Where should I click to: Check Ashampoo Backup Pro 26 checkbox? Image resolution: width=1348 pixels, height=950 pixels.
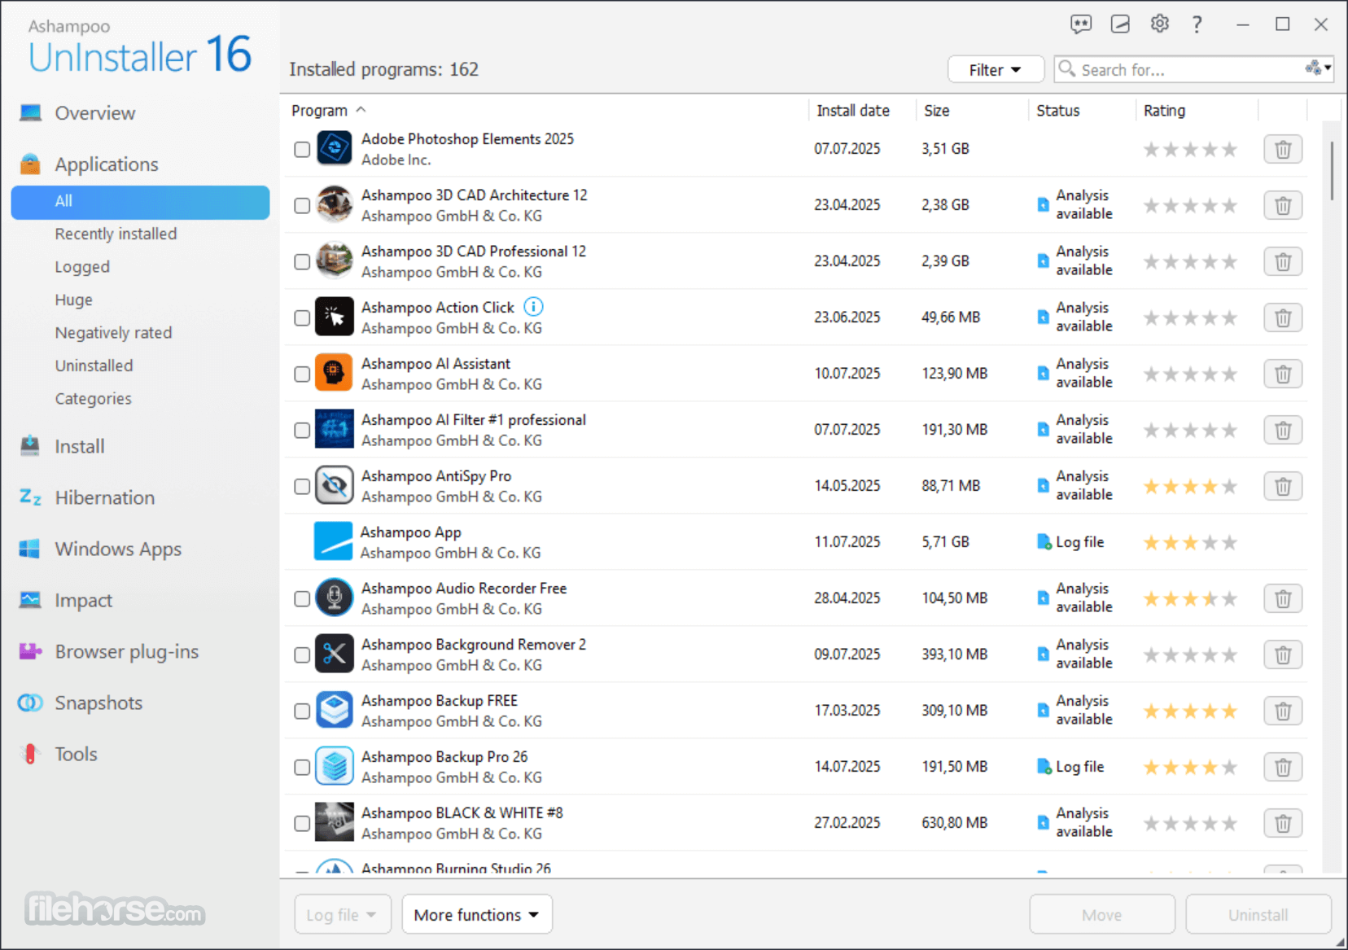point(302,767)
